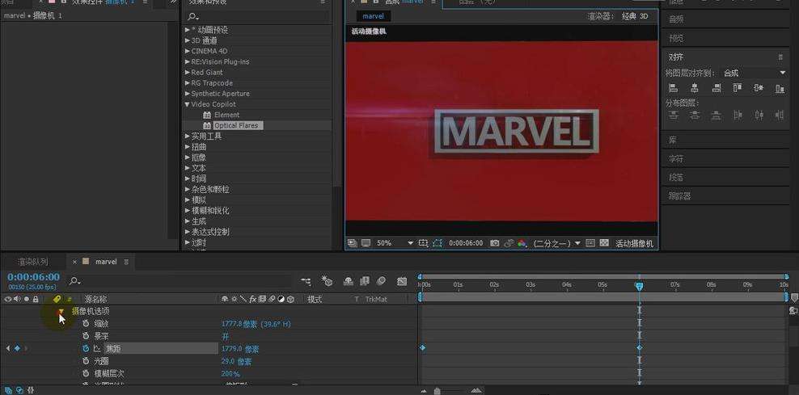
Task: Toggle mask and shape path visibility
Action: click(438, 243)
